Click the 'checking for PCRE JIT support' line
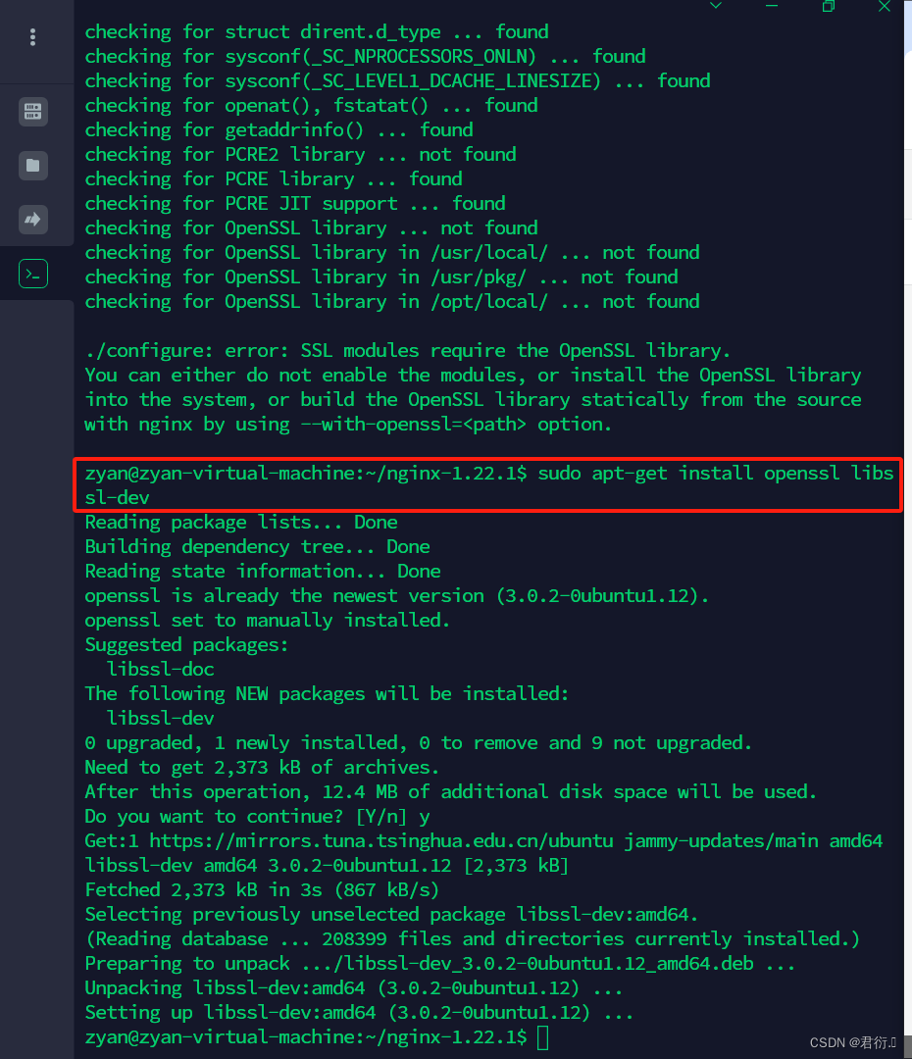 coord(295,203)
